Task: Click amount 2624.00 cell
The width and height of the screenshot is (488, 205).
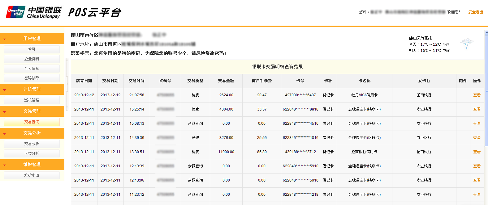Action: click(x=226, y=95)
